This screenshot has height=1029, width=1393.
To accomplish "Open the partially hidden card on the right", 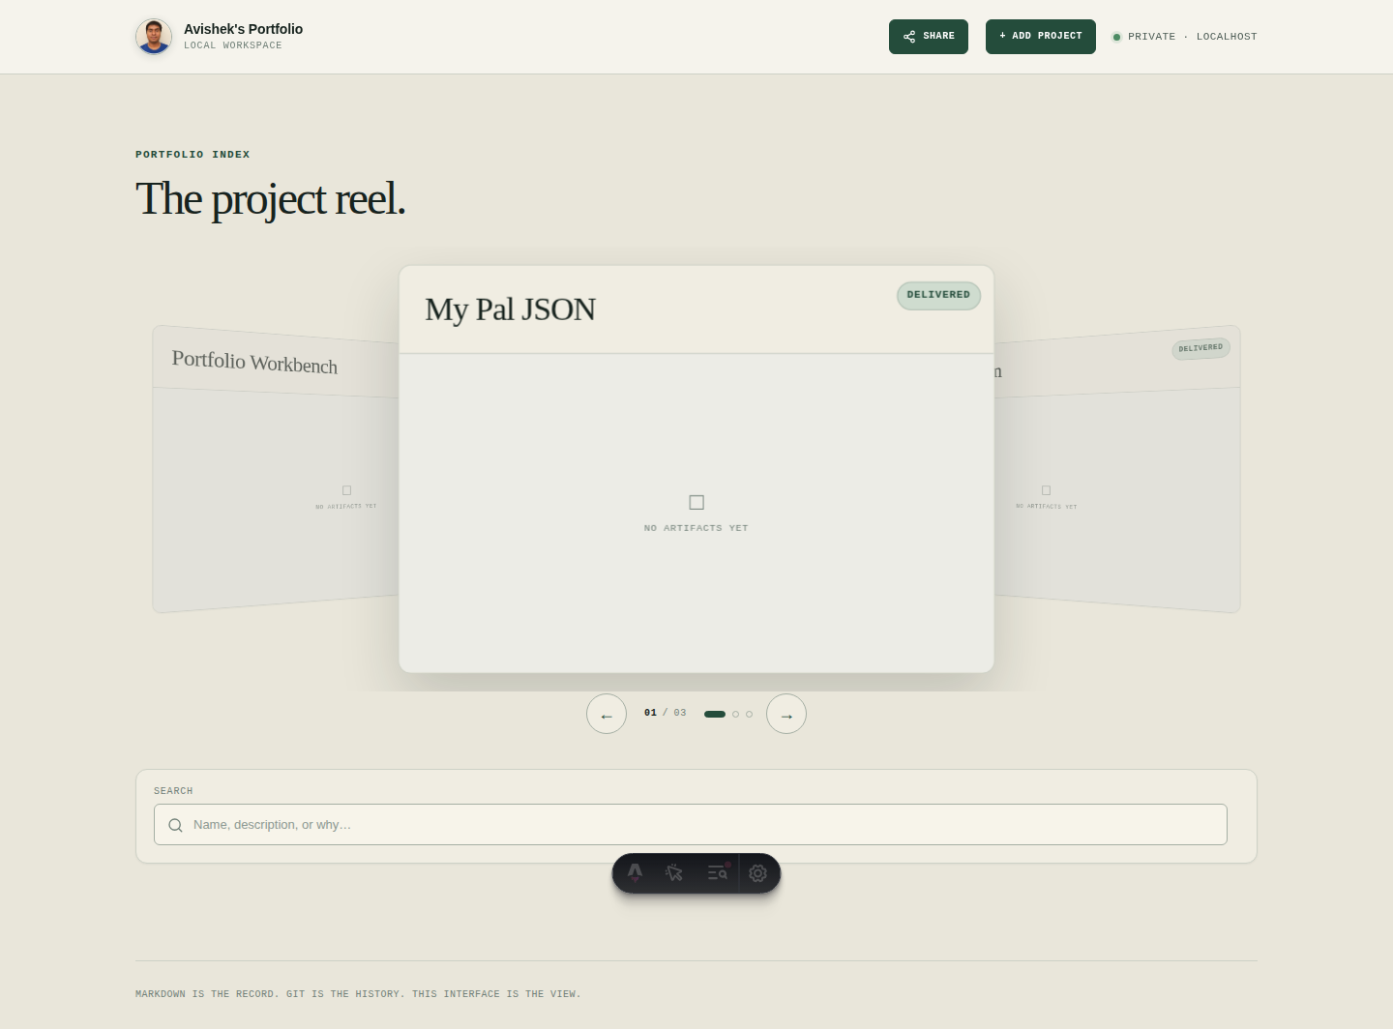I will click(x=1117, y=469).
